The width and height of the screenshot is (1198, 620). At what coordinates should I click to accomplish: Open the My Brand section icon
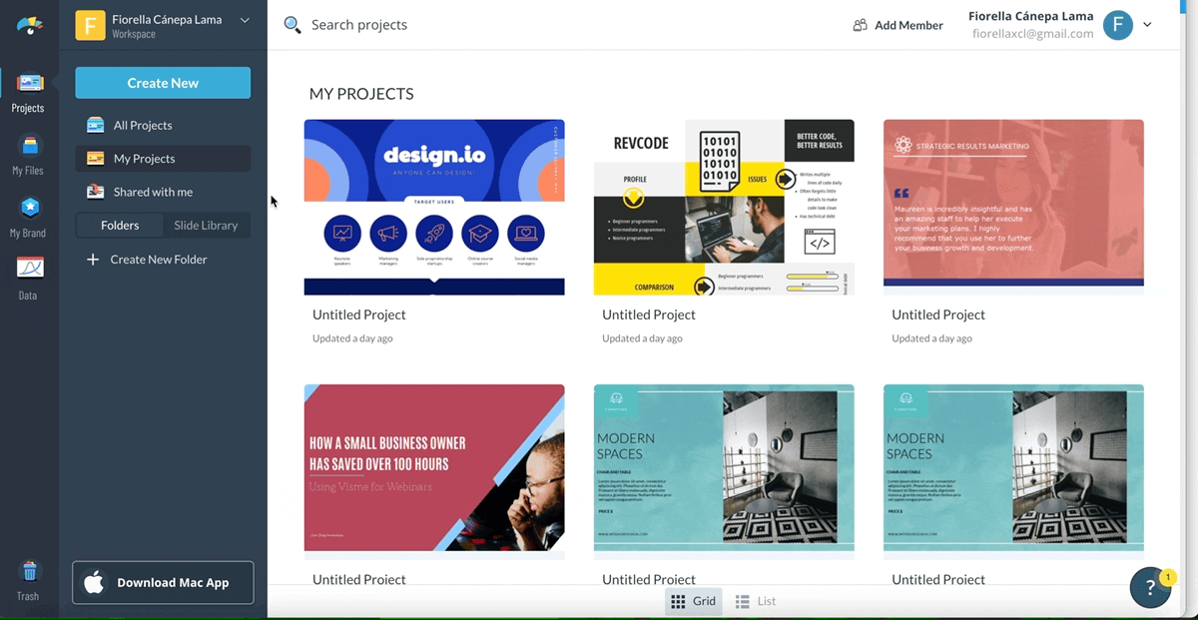coord(29,209)
